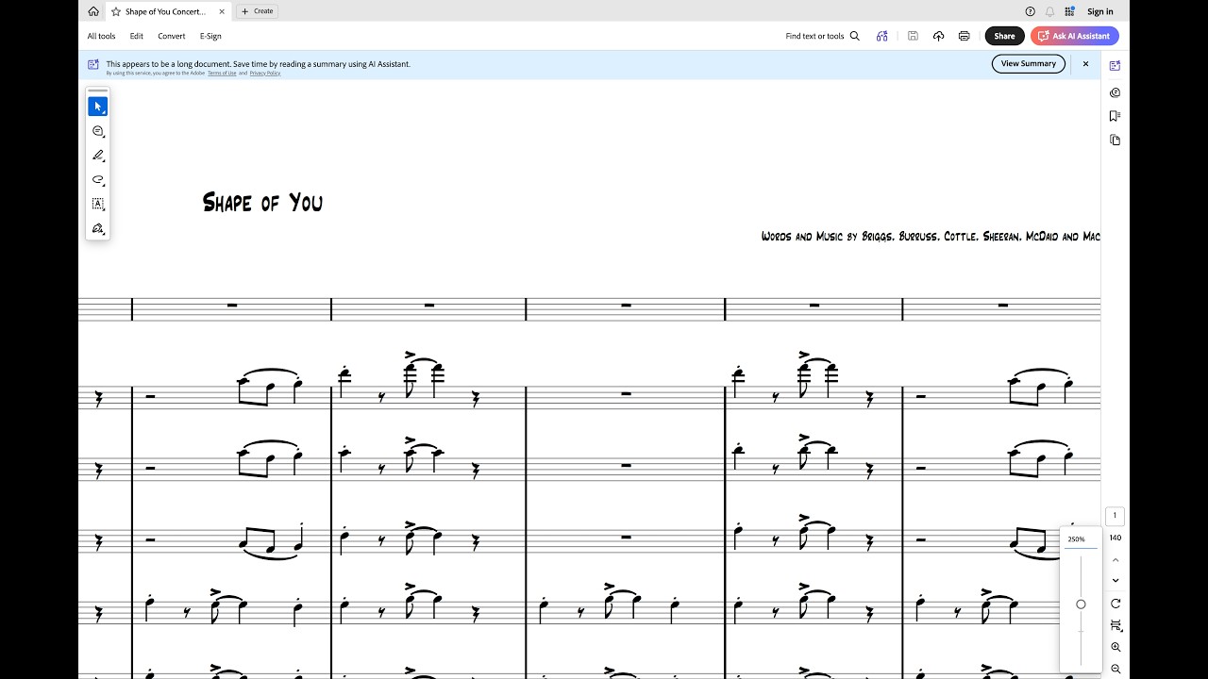Click the Find text or tools field
Viewport: 1208px width, 679px height.
click(814, 36)
